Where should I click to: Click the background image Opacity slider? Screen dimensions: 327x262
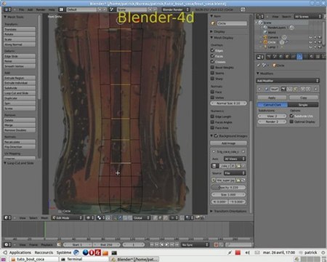point(228,187)
